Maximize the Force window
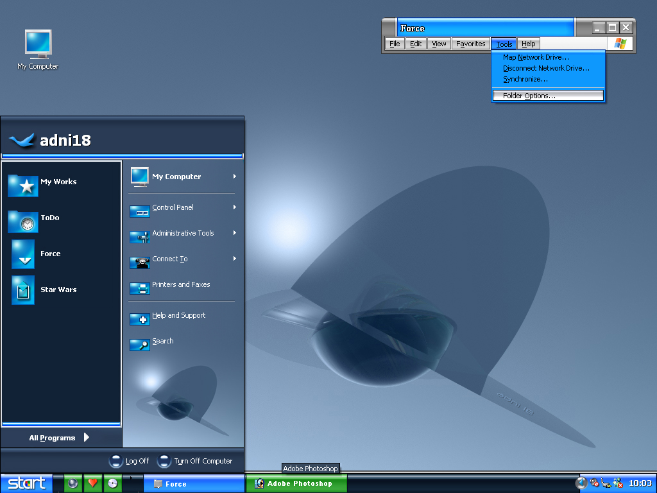This screenshot has width=657, height=493. pos(612,28)
